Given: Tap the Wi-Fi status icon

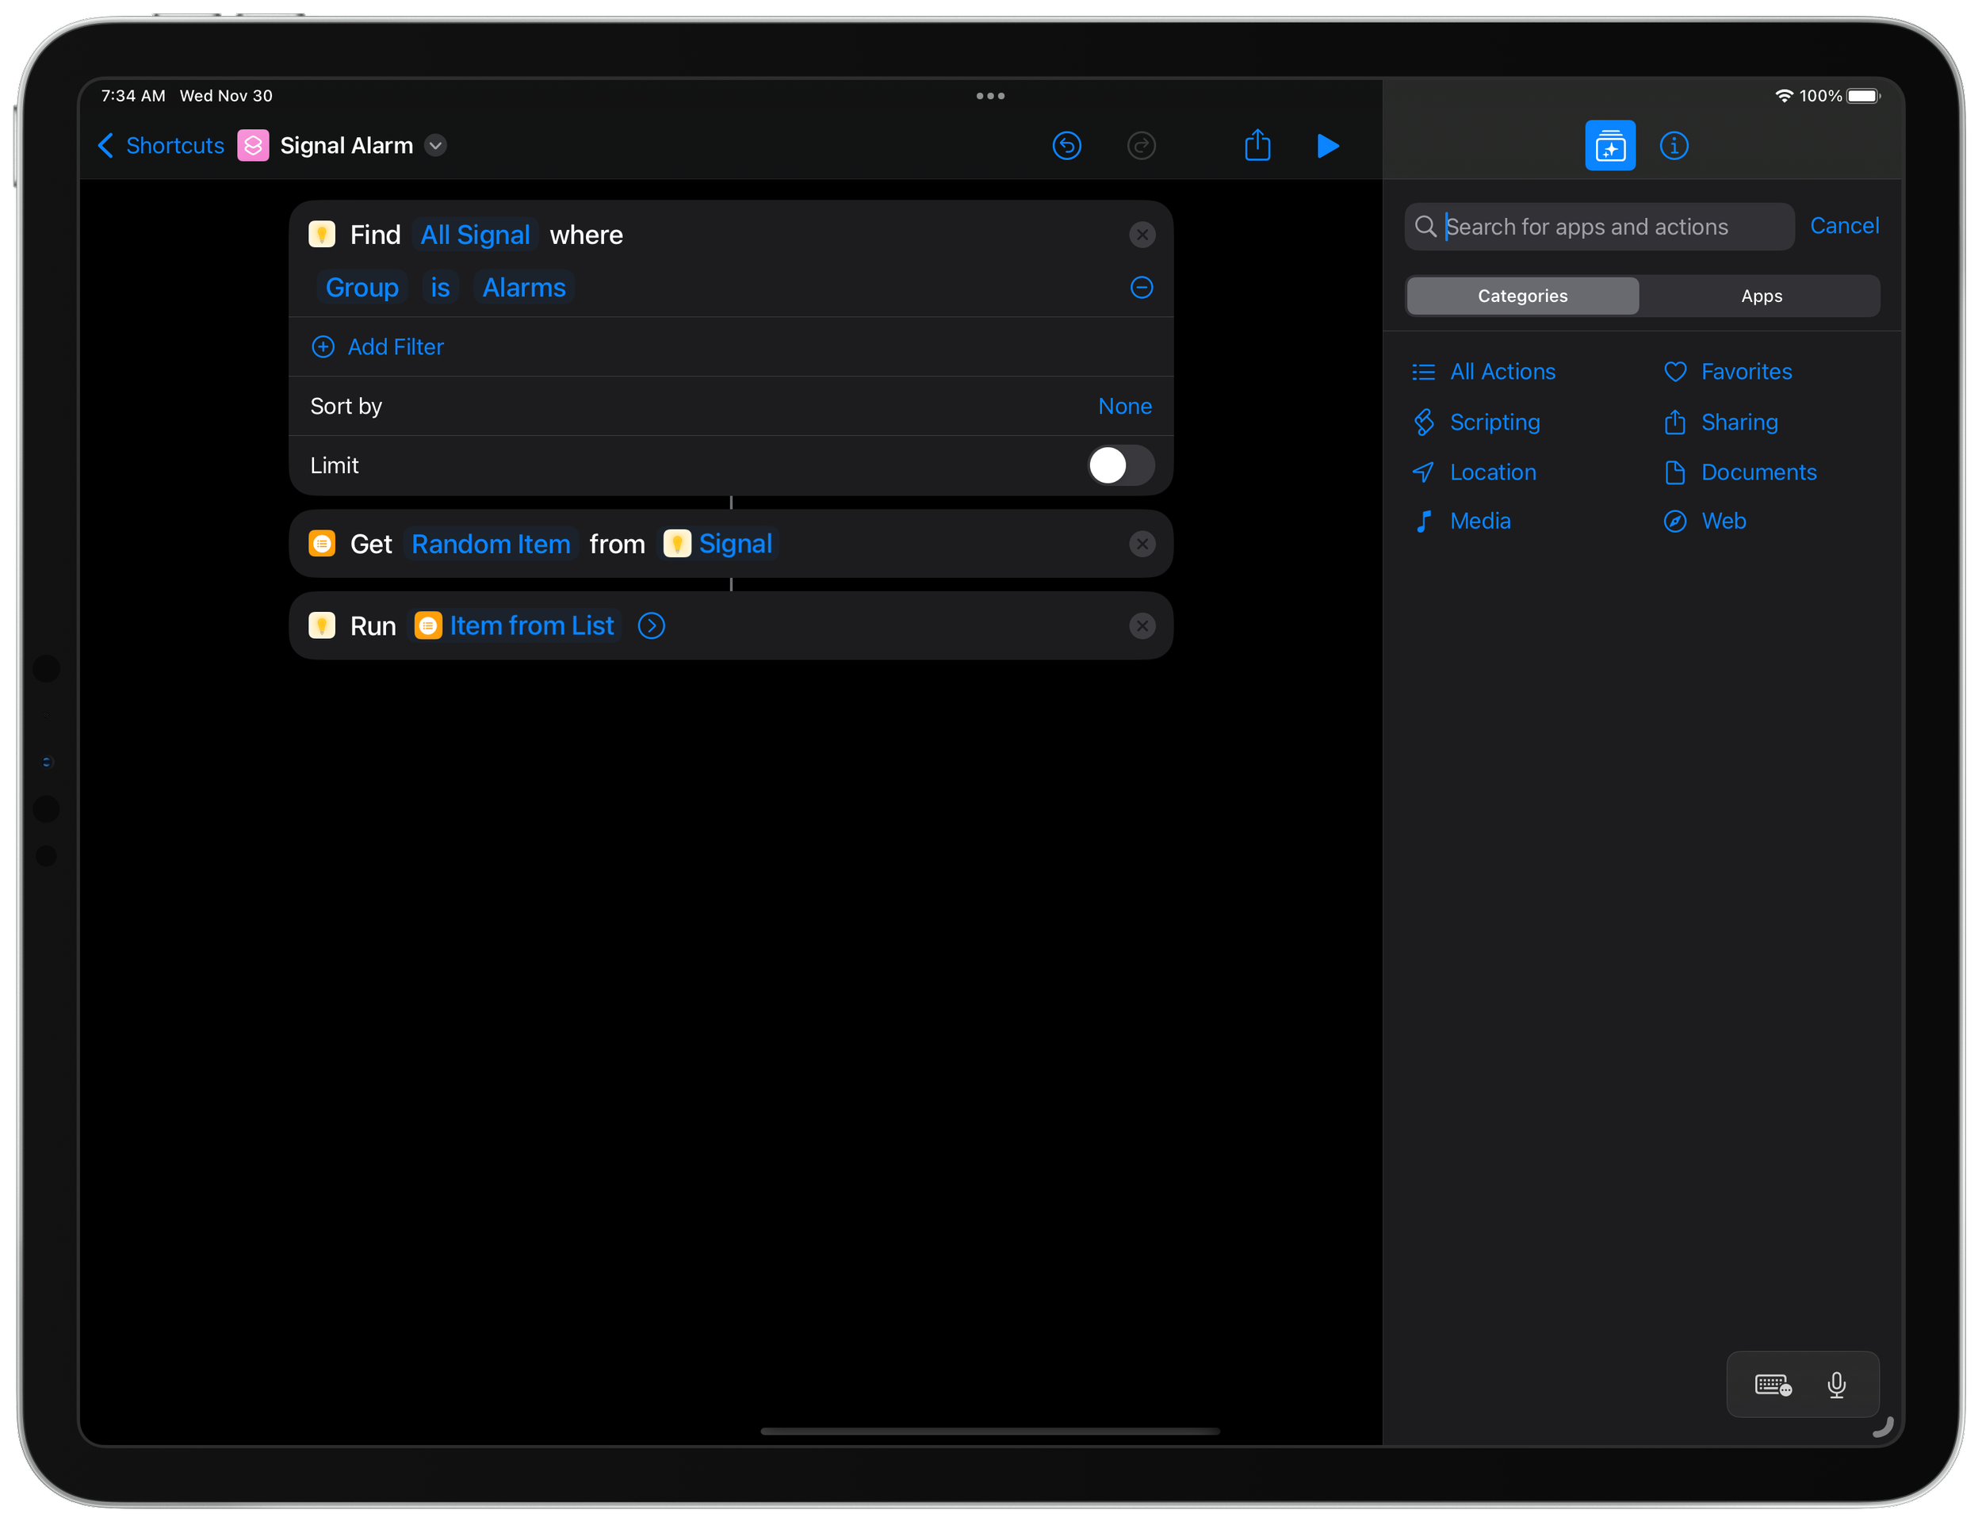Looking at the screenshot, I should point(1783,95).
